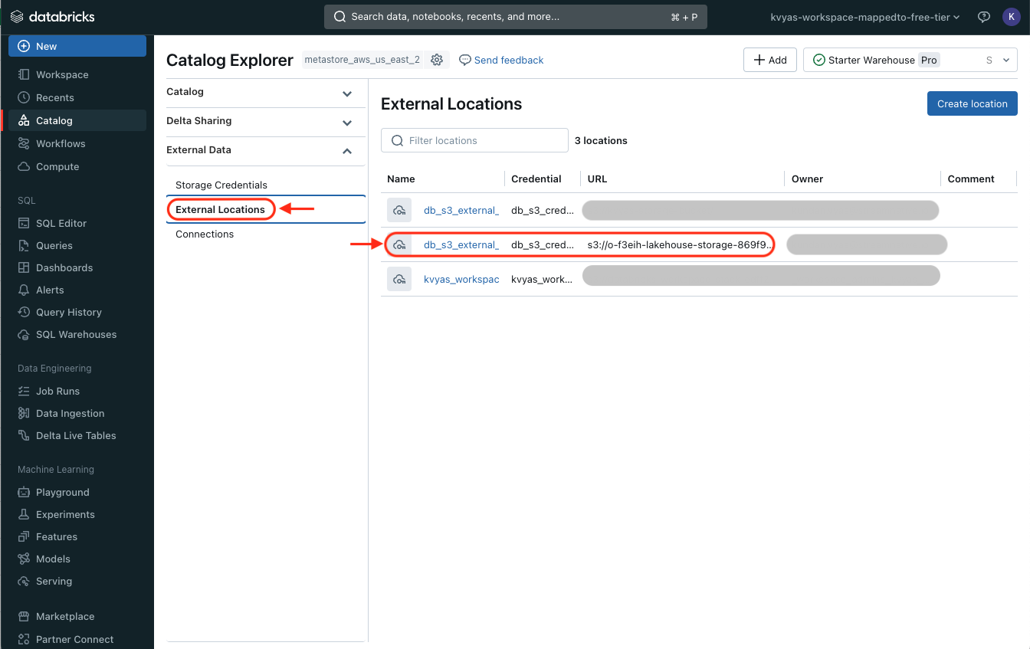The image size is (1030, 649).
Task: Click the Create location button
Action: click(972, 103)
